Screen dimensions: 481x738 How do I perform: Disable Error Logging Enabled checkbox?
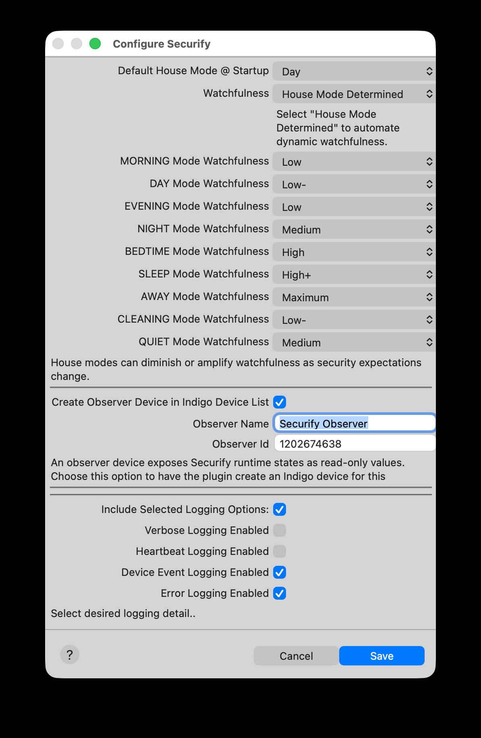(x=280, y=593)
